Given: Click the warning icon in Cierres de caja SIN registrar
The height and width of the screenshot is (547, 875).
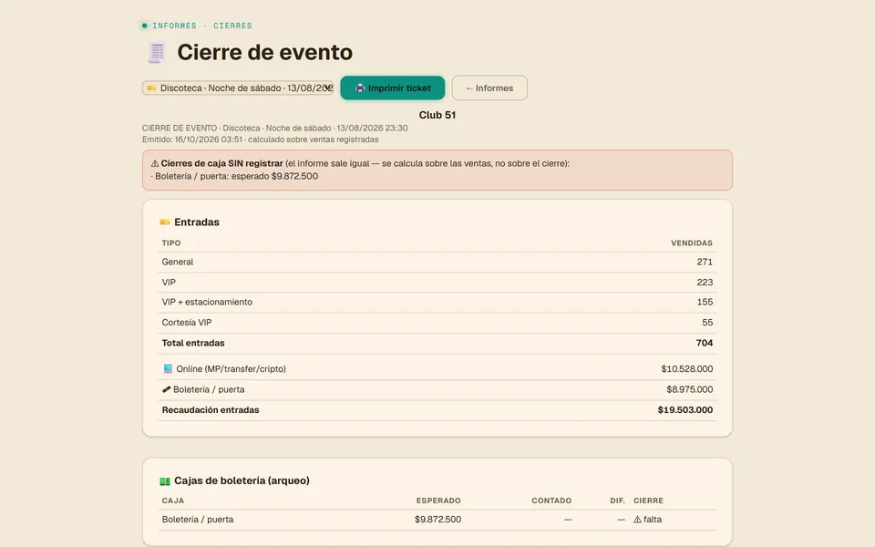Looking at the screenshot, I should click(155, 163).
